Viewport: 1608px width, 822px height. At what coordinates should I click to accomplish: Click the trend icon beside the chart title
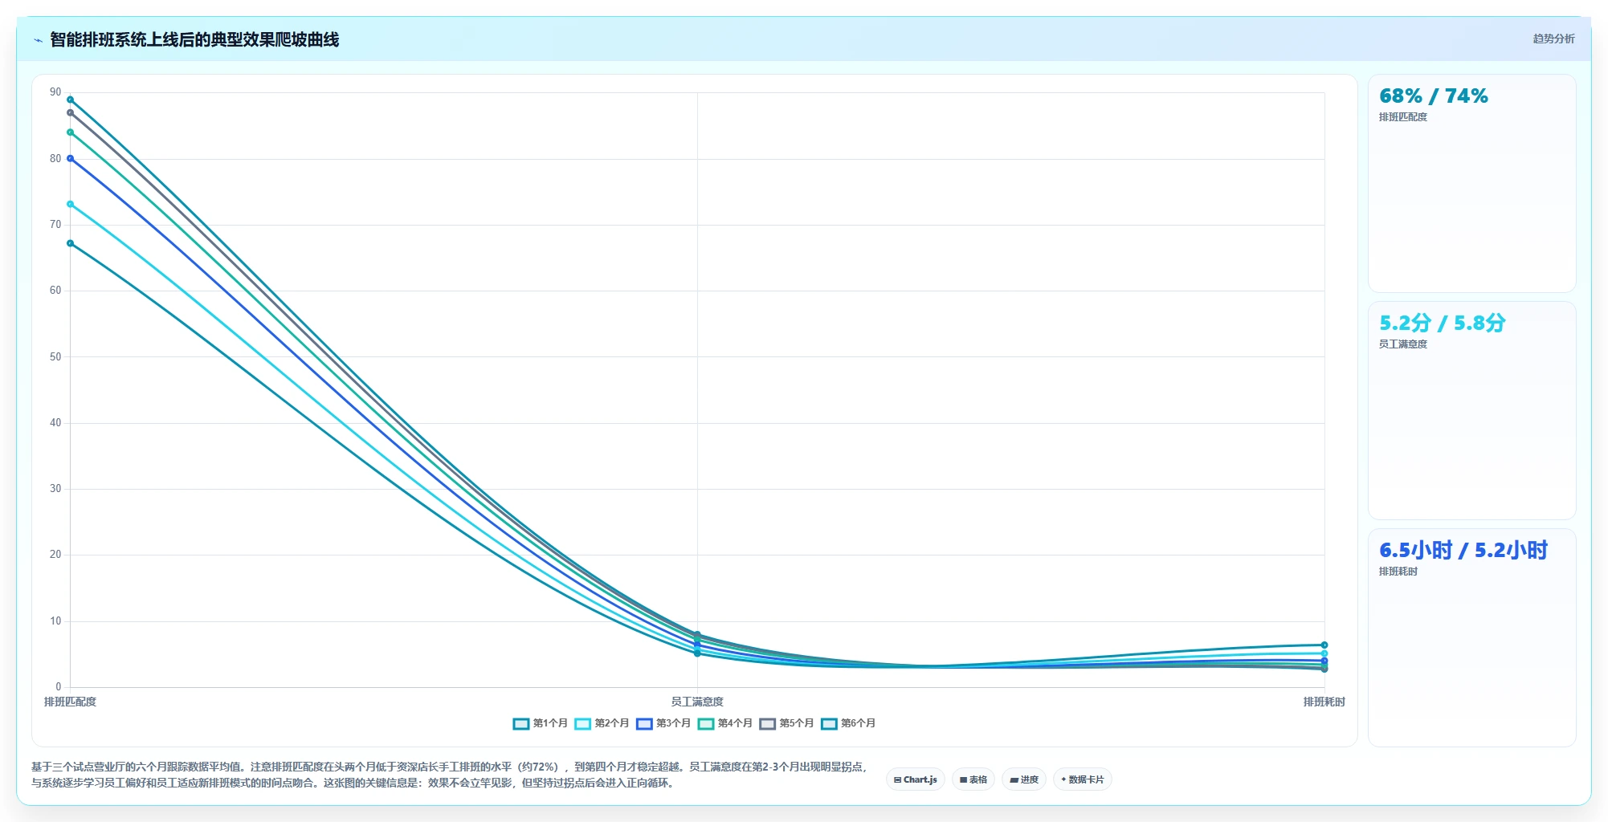[x=38, y=39]
